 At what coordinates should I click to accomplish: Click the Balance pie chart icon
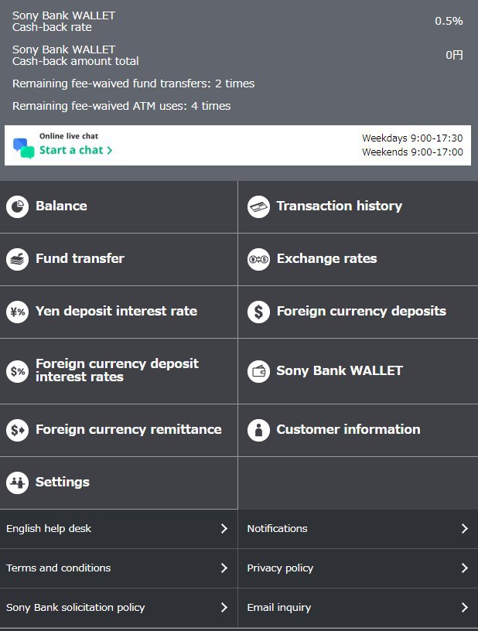(17, 206)
